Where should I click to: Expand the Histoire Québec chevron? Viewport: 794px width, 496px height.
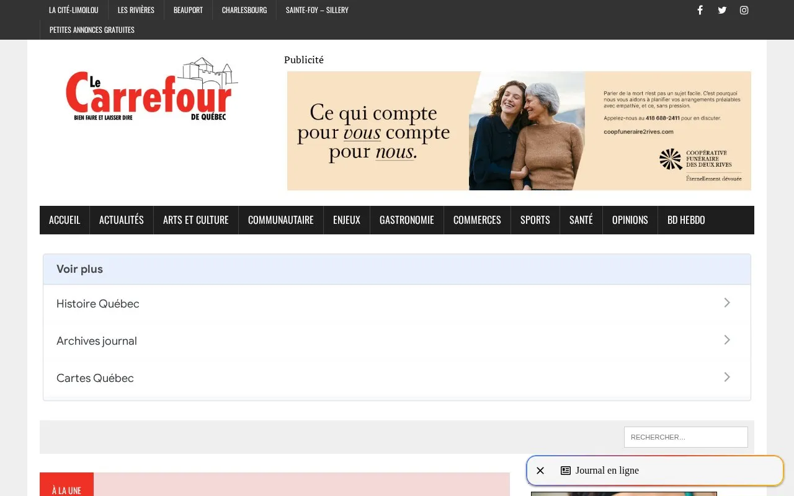coord(727,303)
